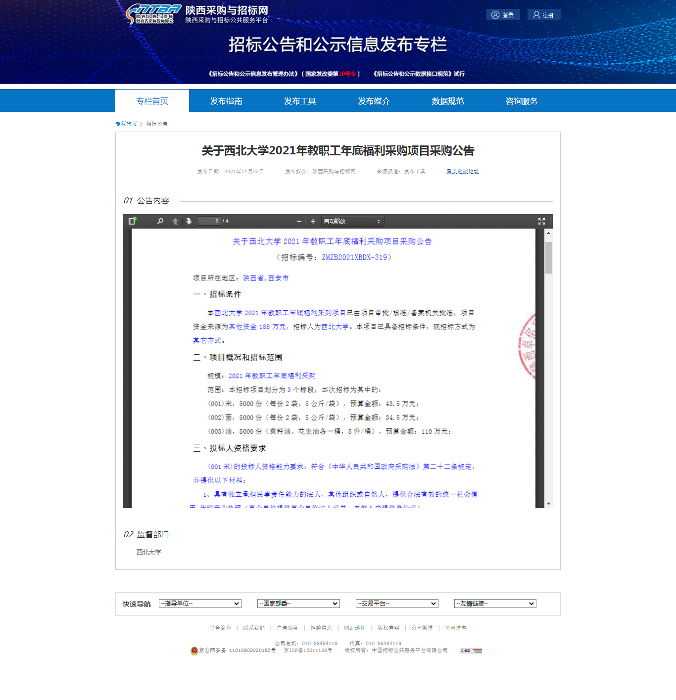Viewport: 676px width, 700px height.
Task: Open the PDF find search tool
Action: tap(160, 221)
